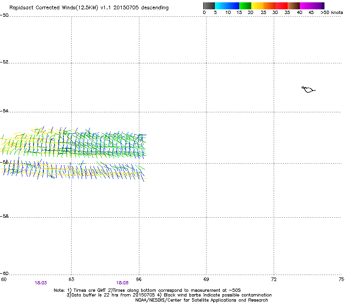The width and height of the screenshot is (345, 303).
Task: Click the latitude label '-52'
Action: (x=4, y=62)
